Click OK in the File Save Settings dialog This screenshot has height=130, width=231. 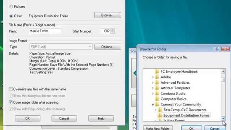tap(27, 118)
